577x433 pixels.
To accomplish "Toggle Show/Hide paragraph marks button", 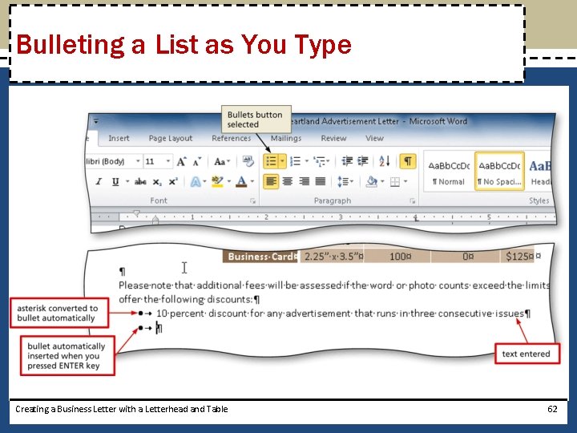I will pyautogui.click(x=408, y=161).
